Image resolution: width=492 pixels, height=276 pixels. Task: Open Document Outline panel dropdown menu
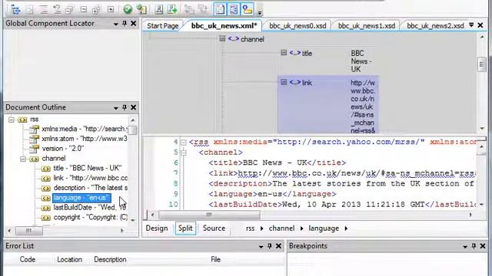(x=116, y=108)
